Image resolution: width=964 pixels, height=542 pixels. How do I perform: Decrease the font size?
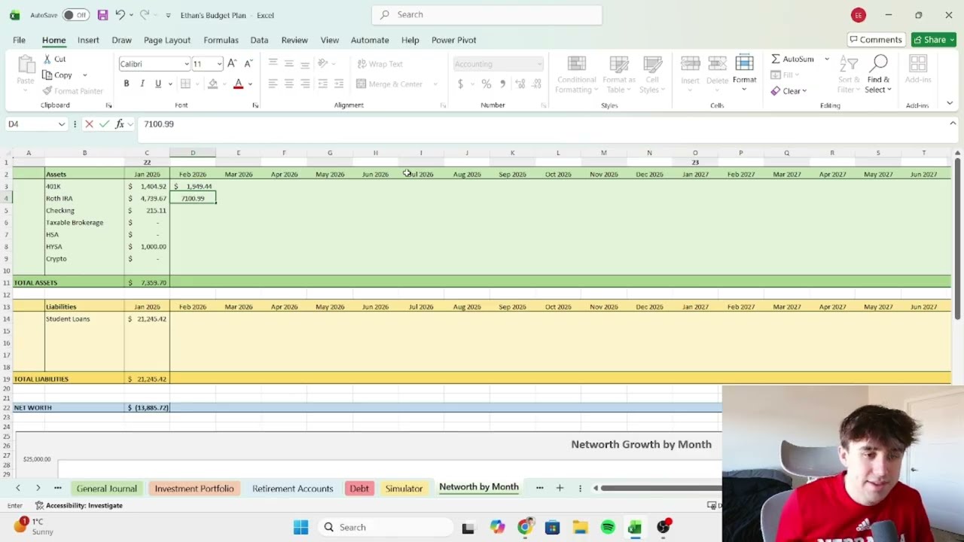tap(248, 64)
